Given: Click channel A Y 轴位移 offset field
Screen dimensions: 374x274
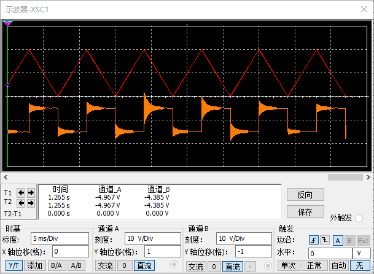Looking at the screenshot, I should [x=163, y=251].
